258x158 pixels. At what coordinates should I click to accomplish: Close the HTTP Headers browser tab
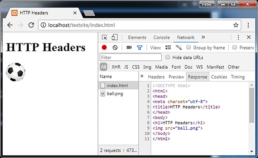(75, 12)
